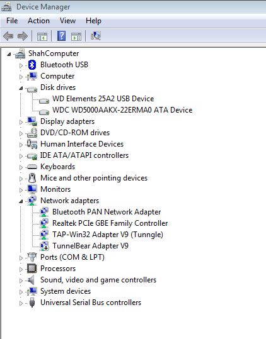Click the Show/Hide Console Tree toolbar icon
Image resolution: width=266 pixels, height=339 pixels.
tap(42, 36)
